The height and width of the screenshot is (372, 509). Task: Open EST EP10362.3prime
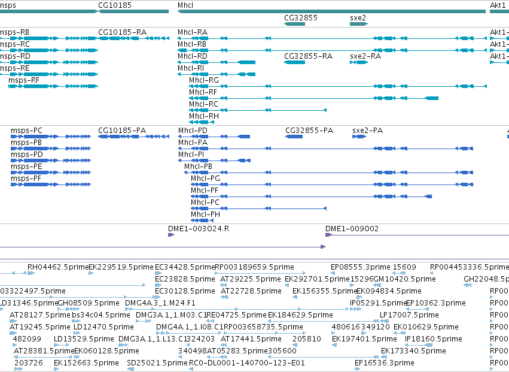click(436, 303)
